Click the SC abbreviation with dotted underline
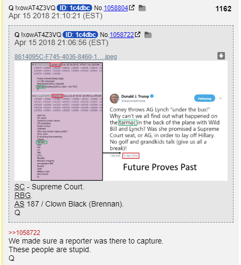241x265 pixels. (19, 187)
